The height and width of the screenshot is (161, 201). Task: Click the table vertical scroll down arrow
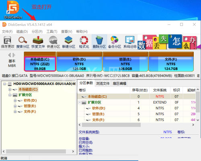click(198, 120)
